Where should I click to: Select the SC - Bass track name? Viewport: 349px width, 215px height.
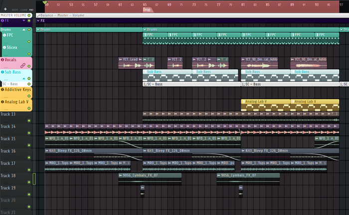tap(10, 84)
